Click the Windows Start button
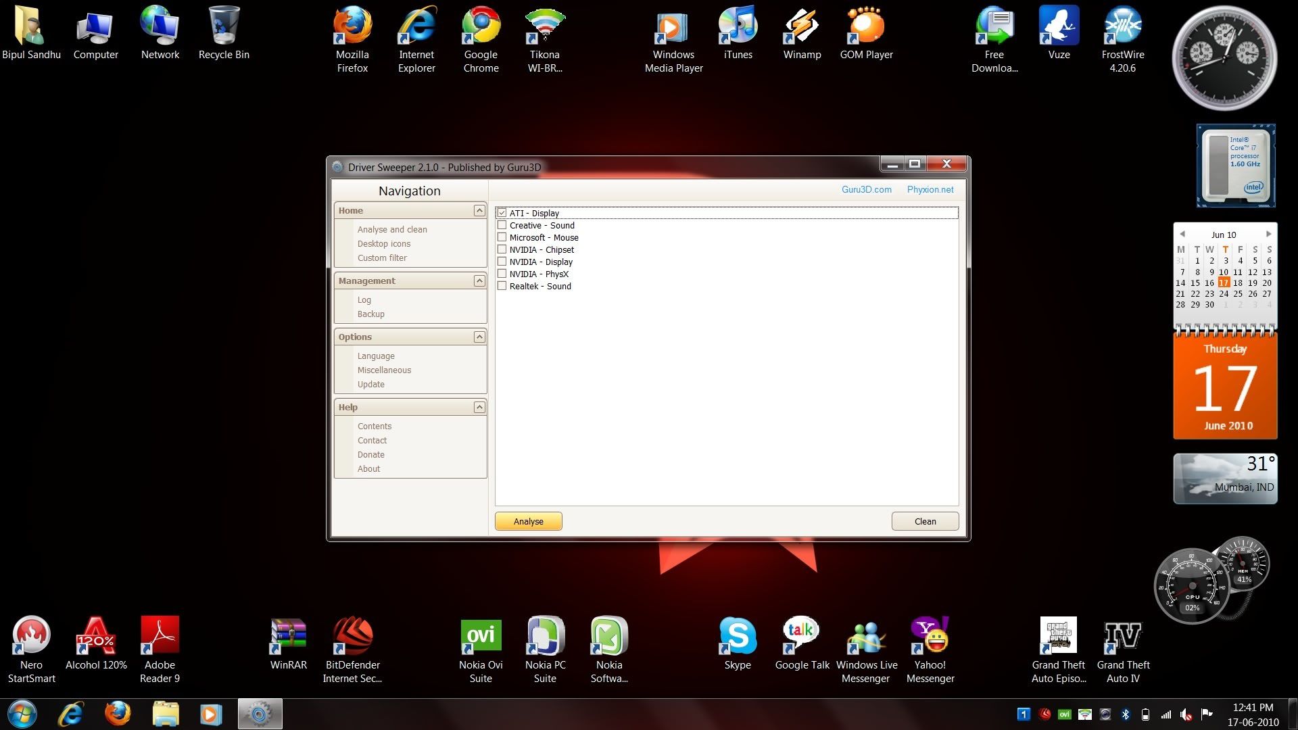1298x730 pixels. point(22,714)
